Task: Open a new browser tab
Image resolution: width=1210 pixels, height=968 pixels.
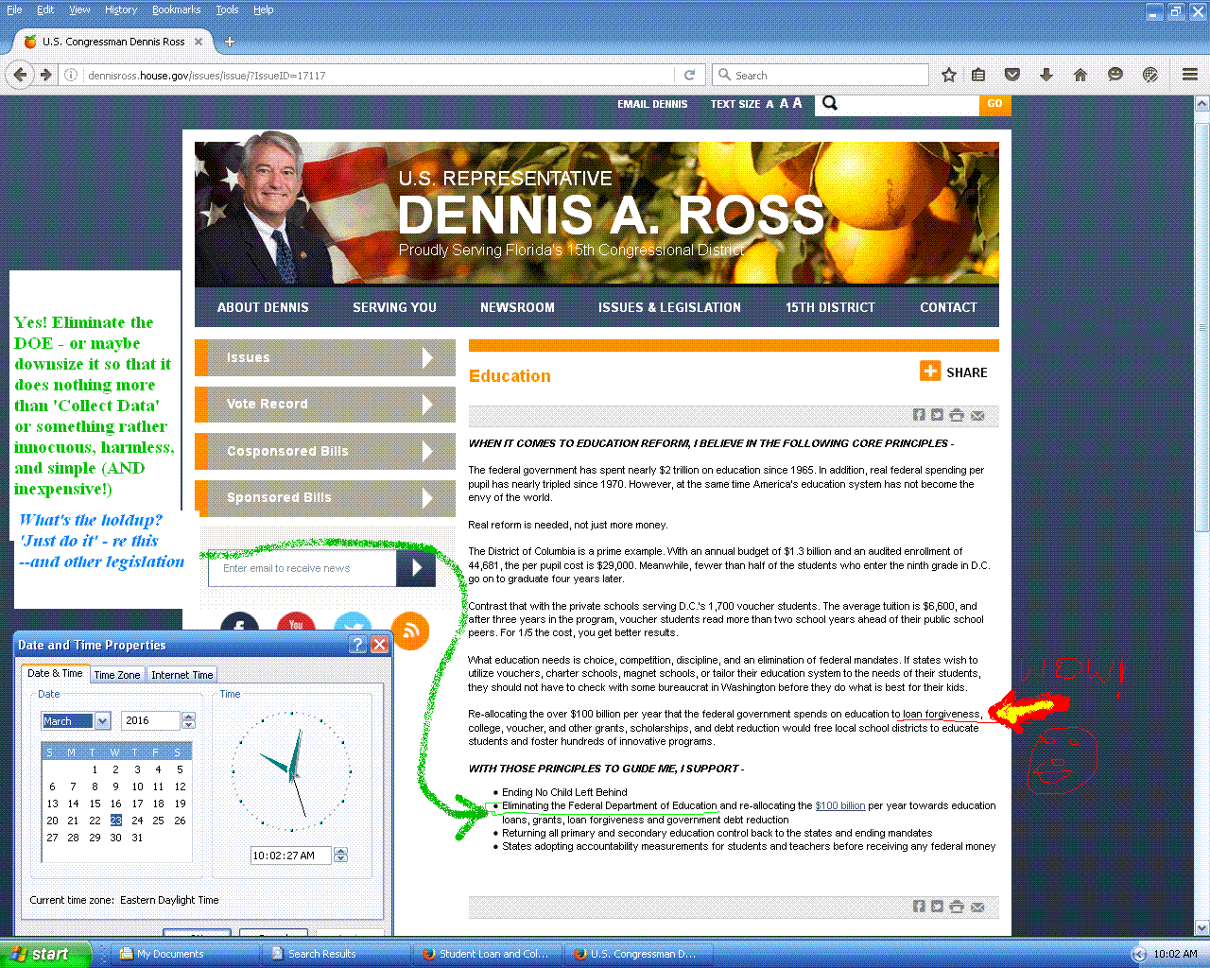Action: (x=230, y=42)
